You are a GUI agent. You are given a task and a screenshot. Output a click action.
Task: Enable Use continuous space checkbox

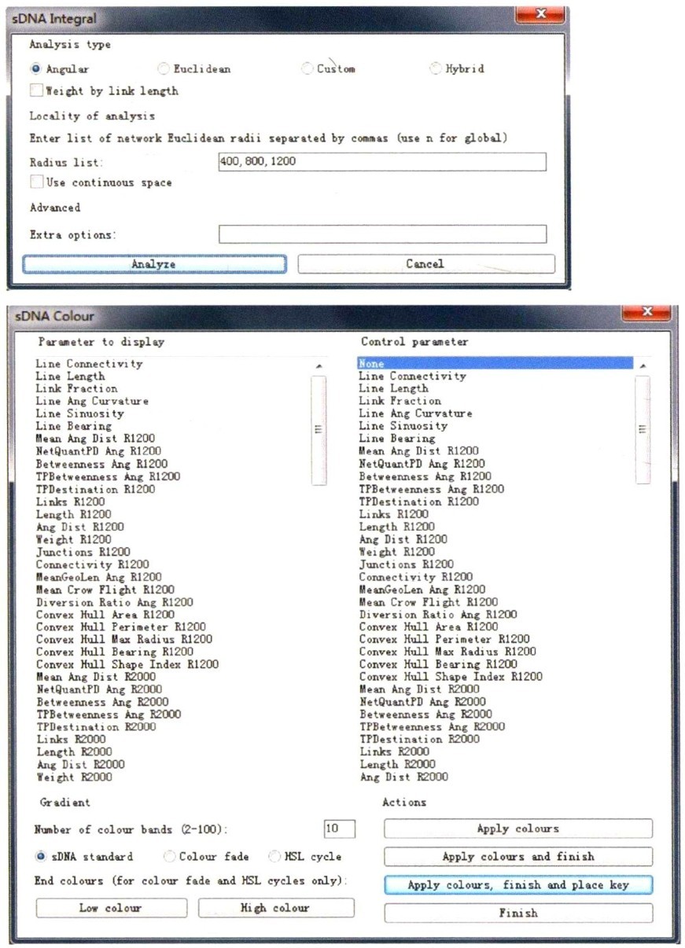click(36, 182)
